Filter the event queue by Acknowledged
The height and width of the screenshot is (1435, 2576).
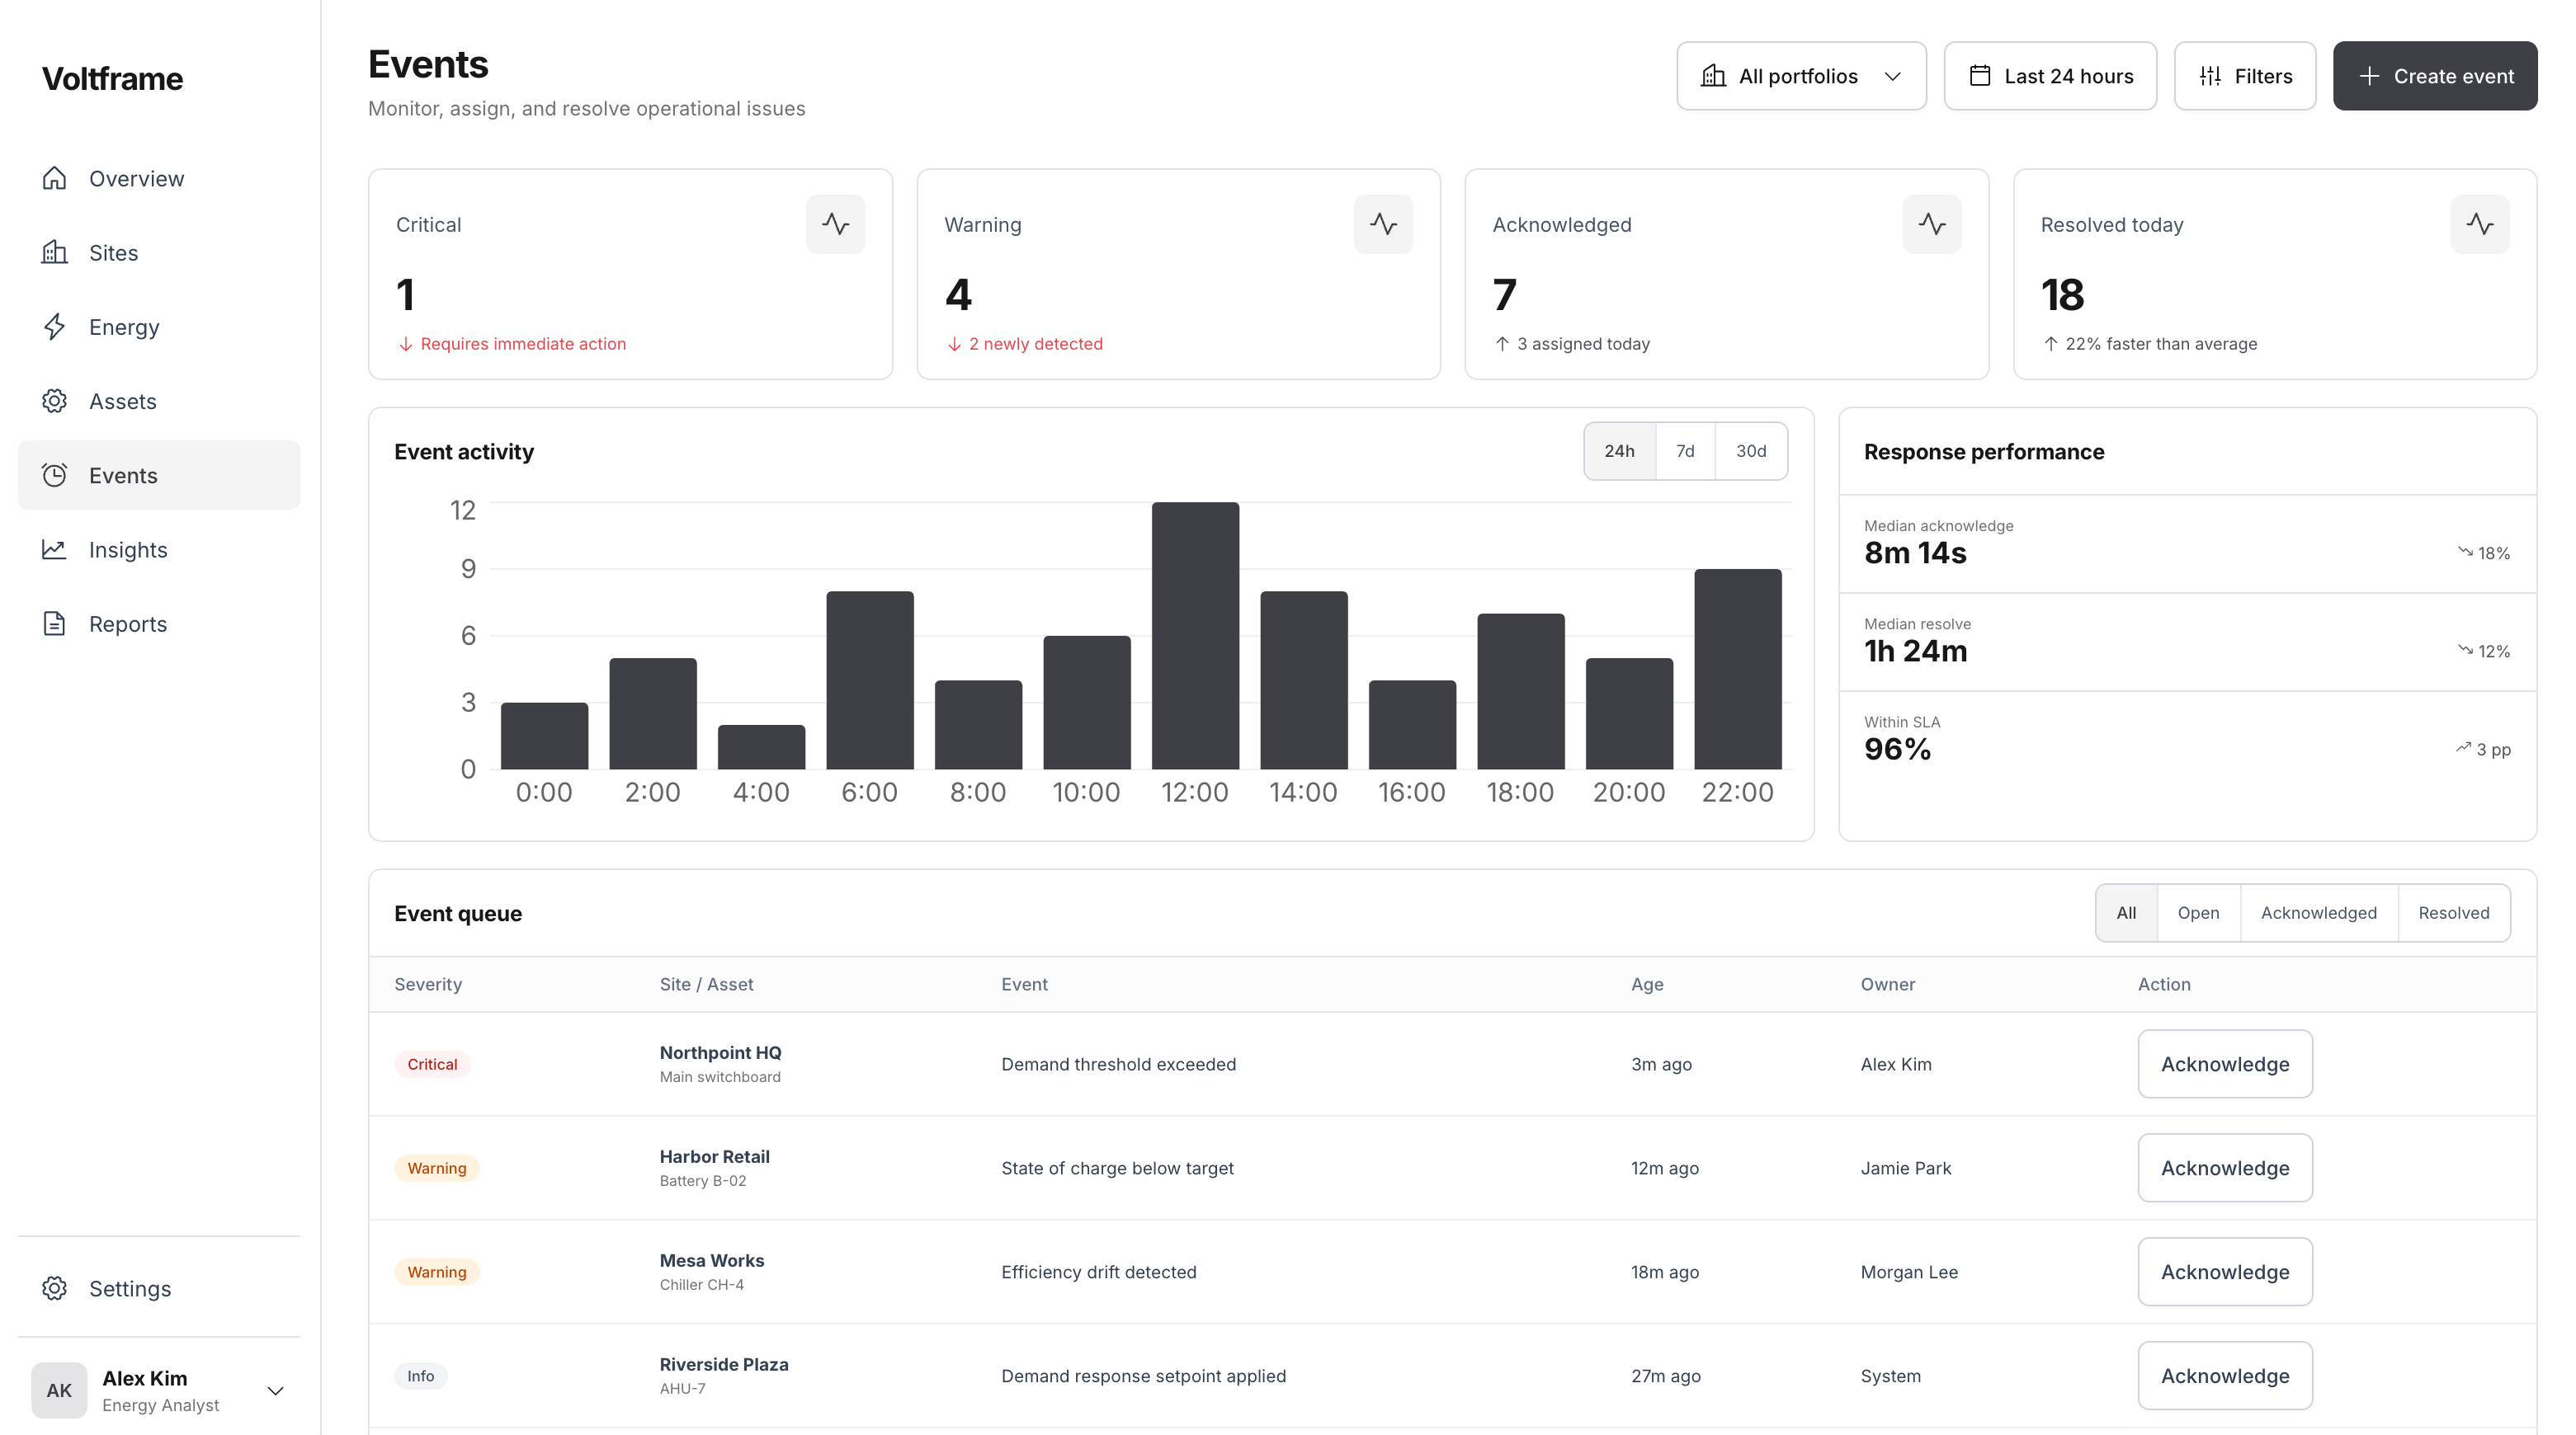tap(2318, 912)
